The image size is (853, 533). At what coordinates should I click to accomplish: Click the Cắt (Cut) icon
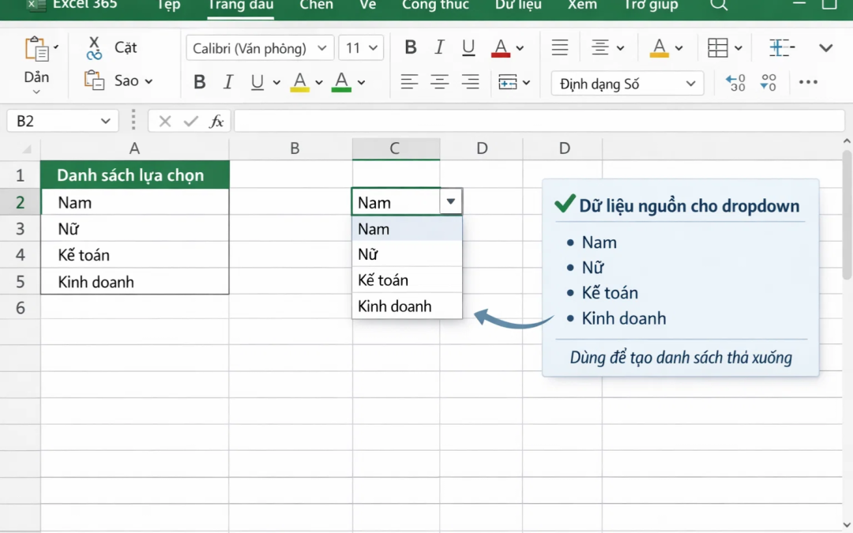pos(95,47)
